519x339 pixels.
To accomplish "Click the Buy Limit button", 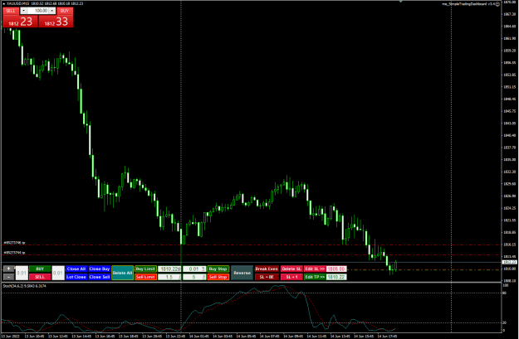I will tap(145, 269).
